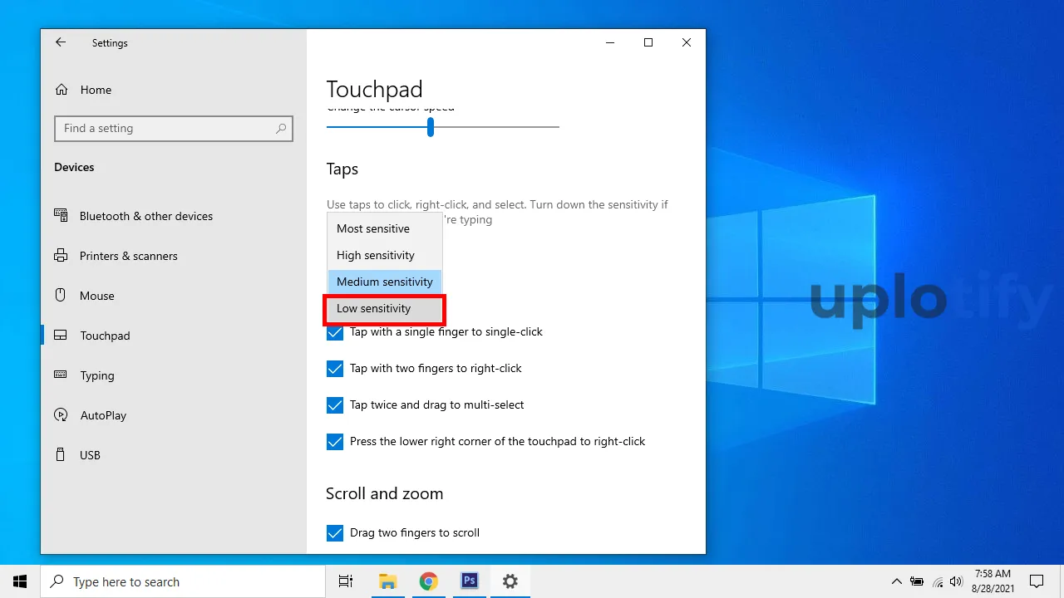Click the cursor speed slider handle
Screen dimensions: 1064x598
(431, 127)
